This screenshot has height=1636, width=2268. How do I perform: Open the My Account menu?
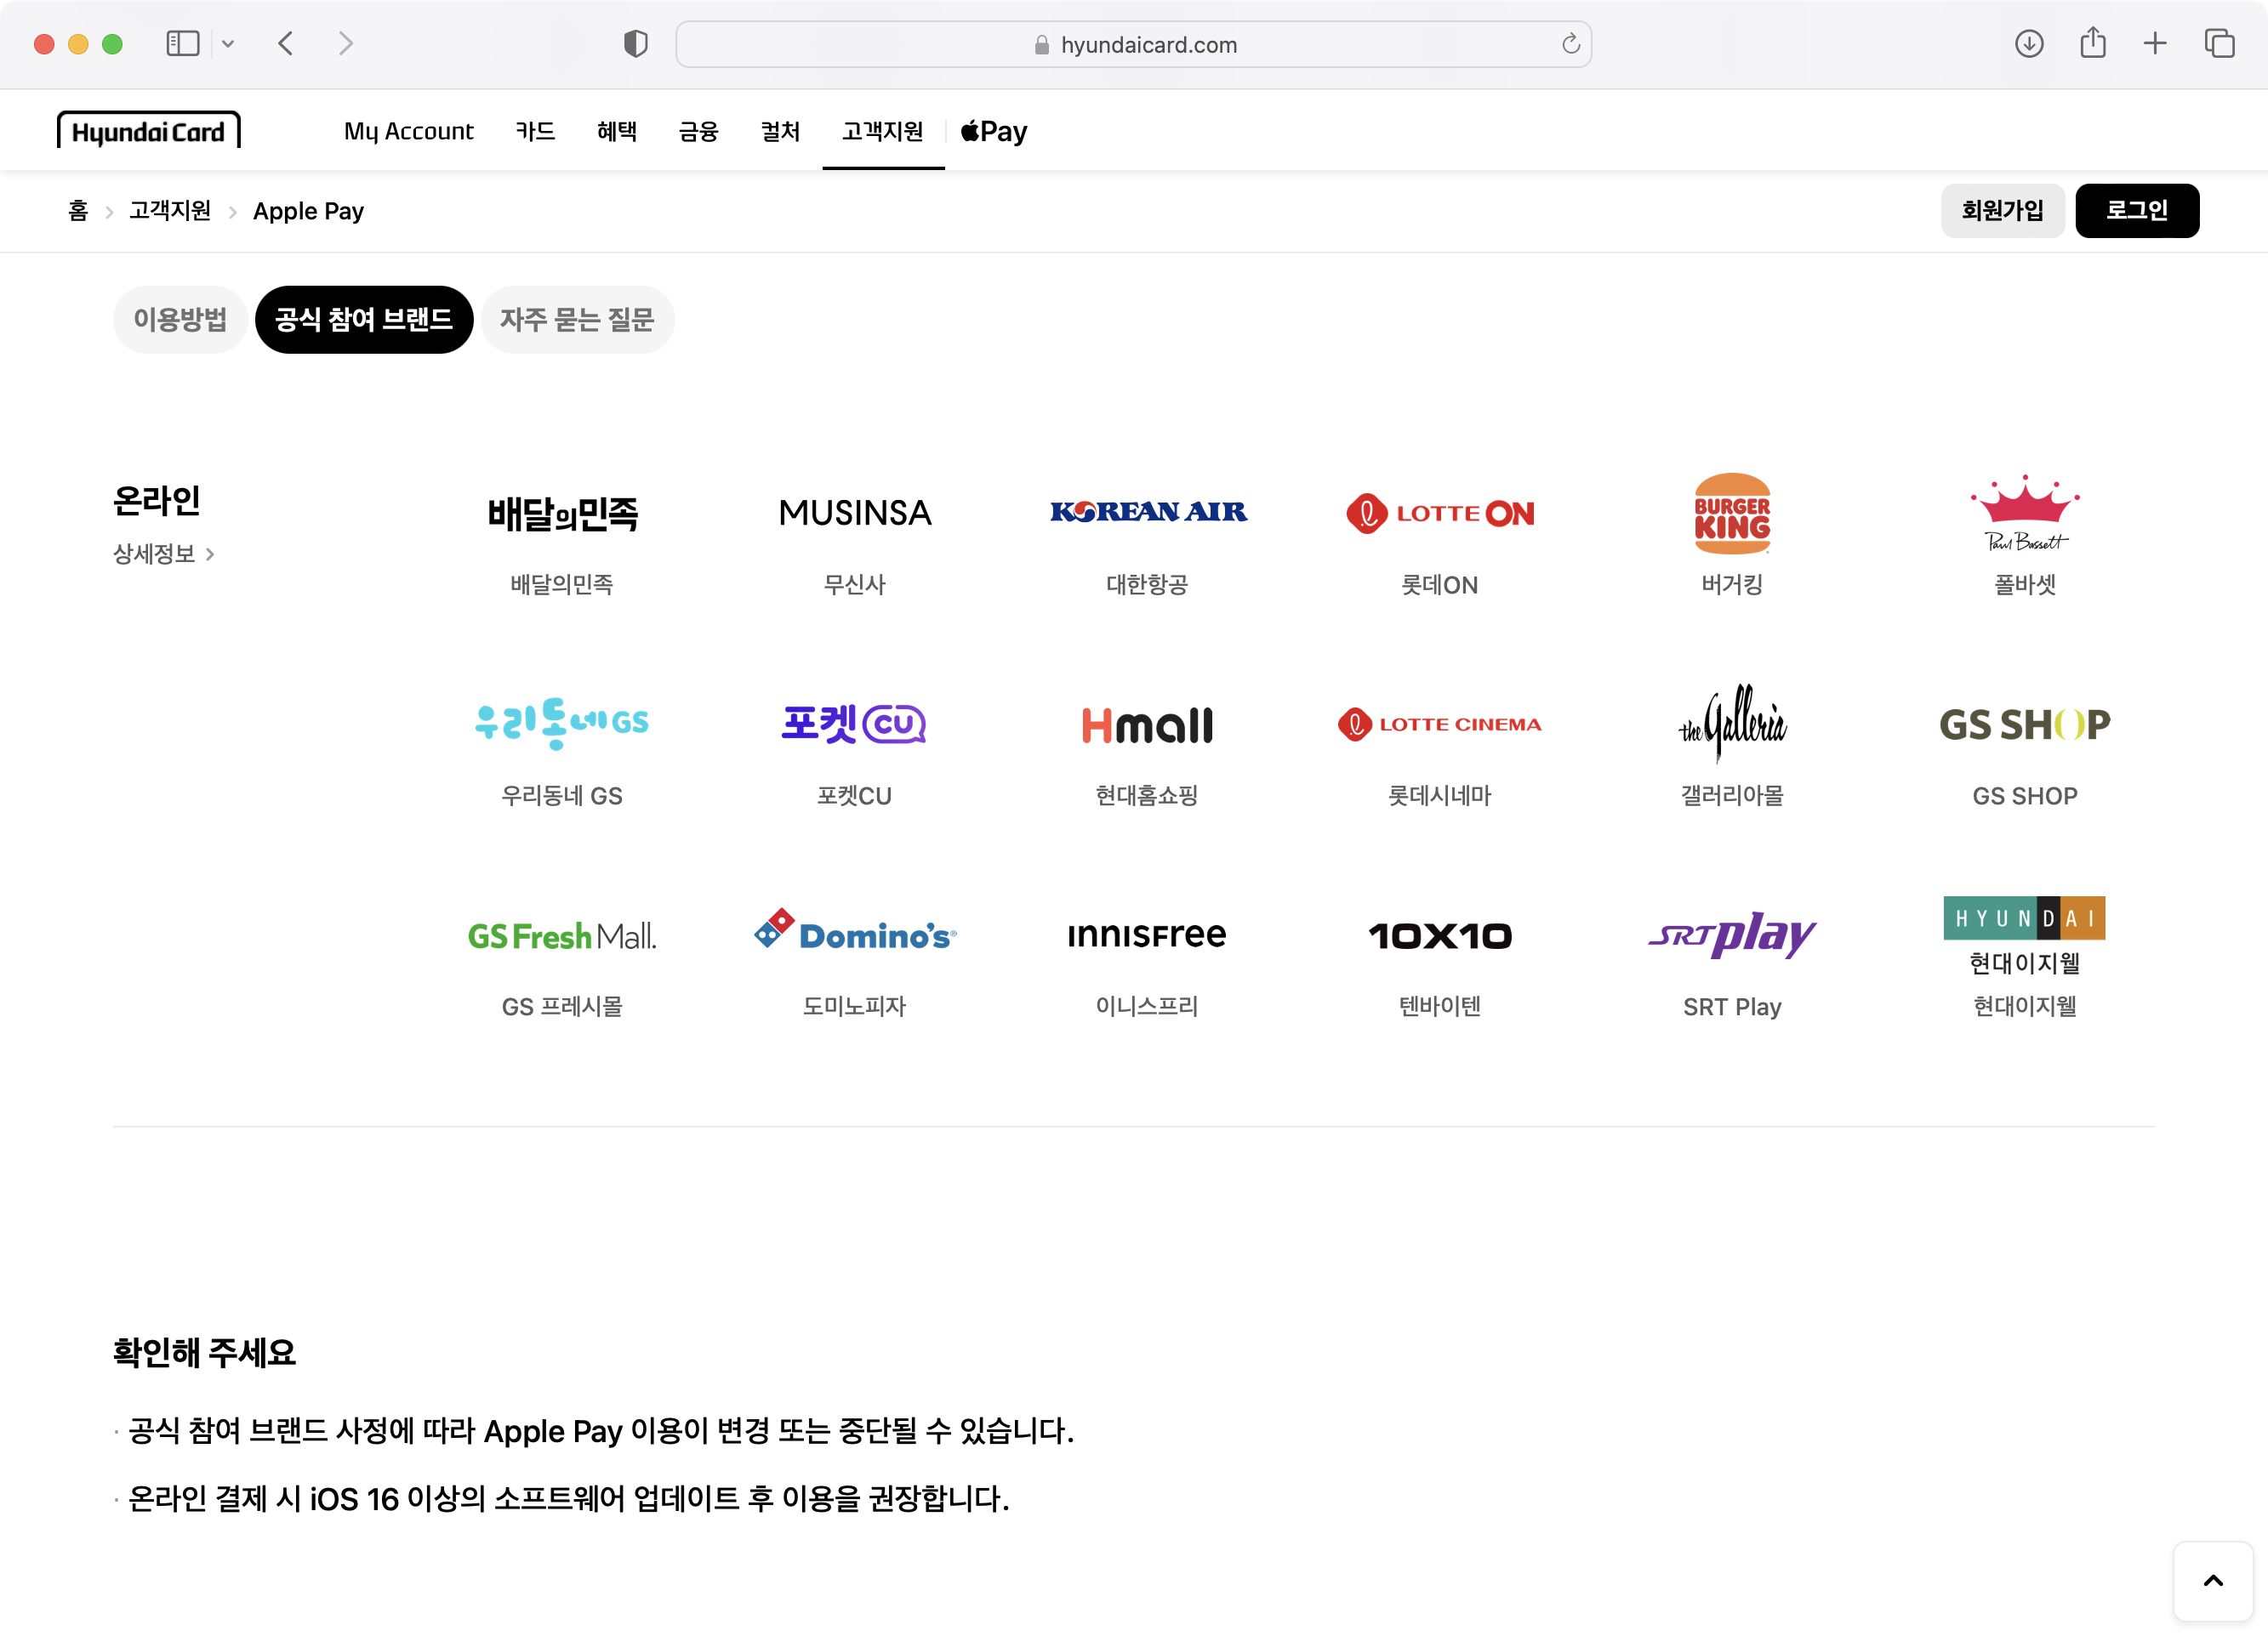(408, 131)
